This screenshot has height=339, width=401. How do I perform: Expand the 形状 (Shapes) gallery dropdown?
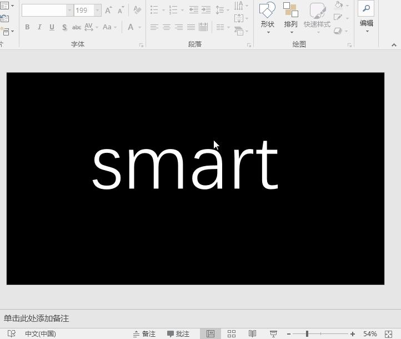coord(268,32)
